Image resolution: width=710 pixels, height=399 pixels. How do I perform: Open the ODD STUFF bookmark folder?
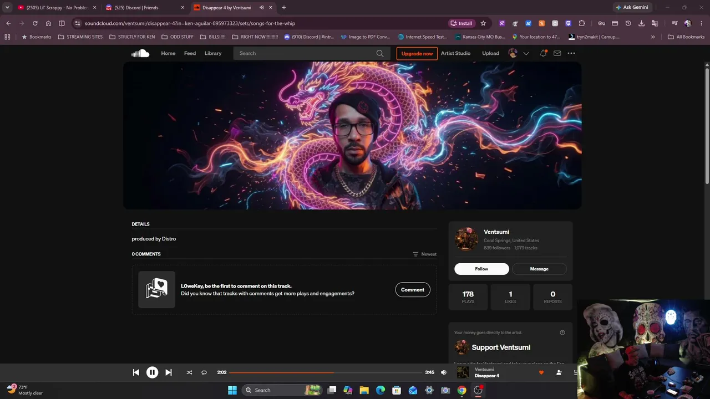[x=177, y=37]
